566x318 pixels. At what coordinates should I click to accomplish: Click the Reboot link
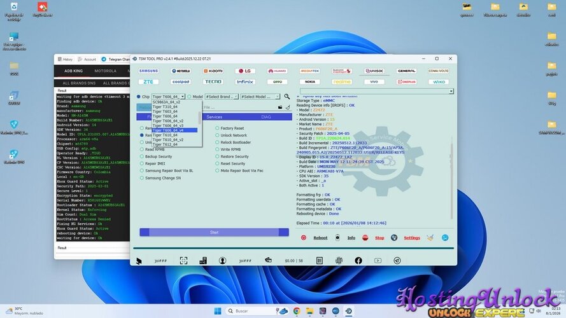[320, 238]
